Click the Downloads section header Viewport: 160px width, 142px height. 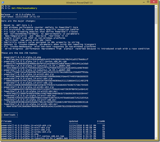10,115
